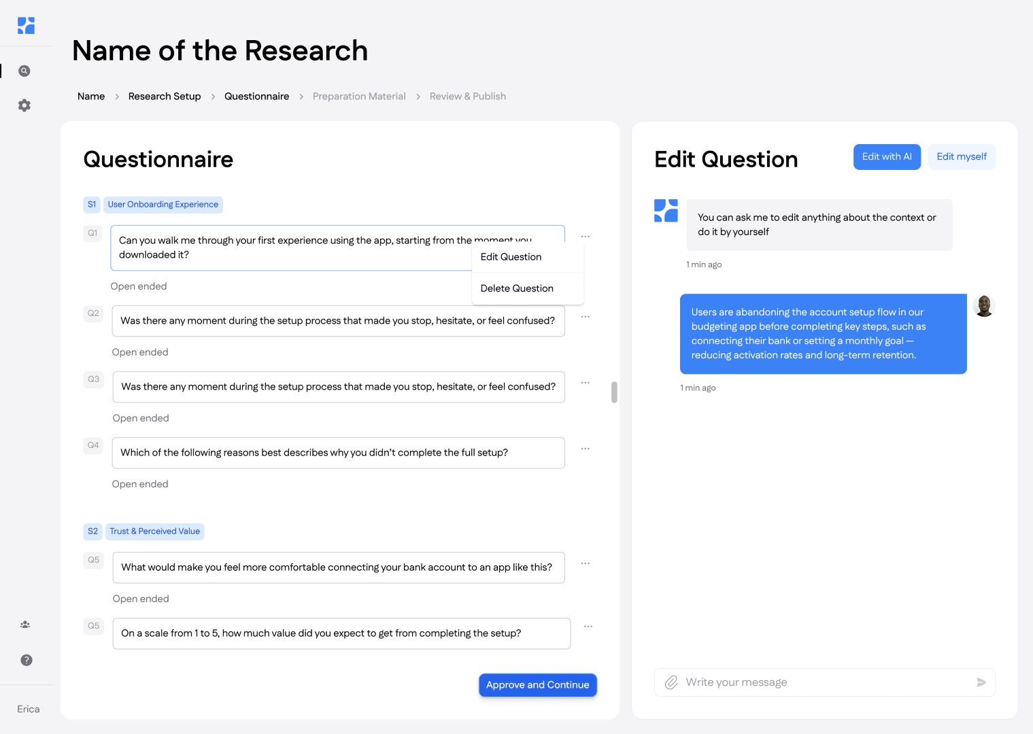The height and width of the screenshot is (734, 1033).
Task: Click the paperclip attachment icon
Action: coord(671,682)
